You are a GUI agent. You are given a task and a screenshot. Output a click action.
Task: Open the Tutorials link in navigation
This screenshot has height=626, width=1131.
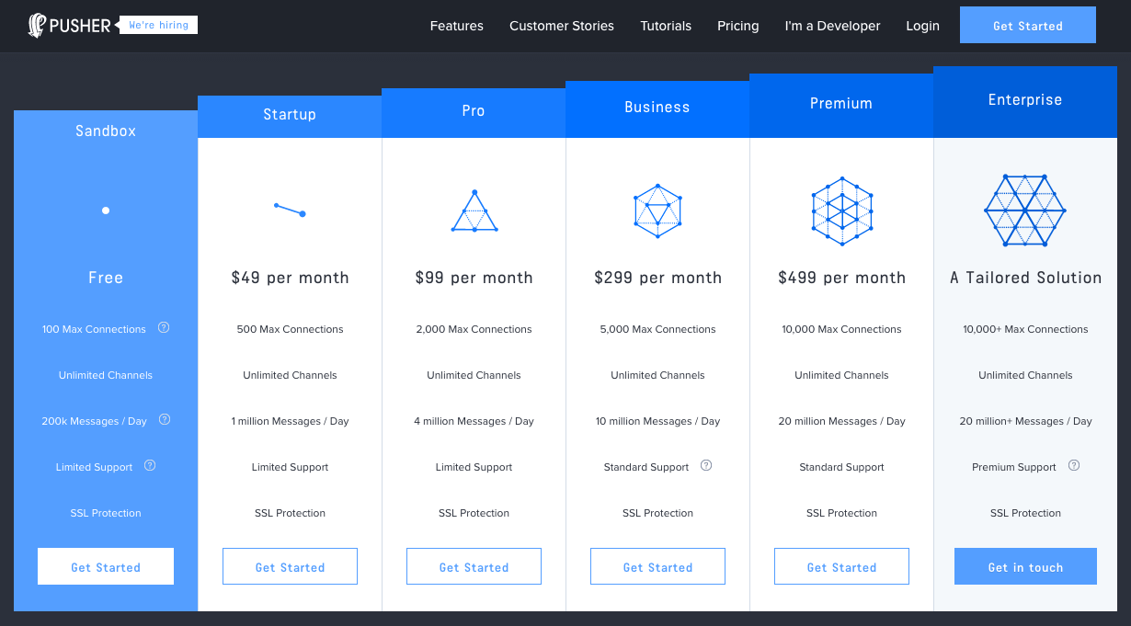[666, 26]
